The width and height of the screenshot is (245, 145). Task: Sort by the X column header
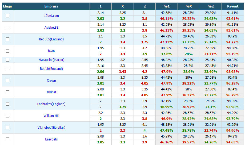[123, 6]
